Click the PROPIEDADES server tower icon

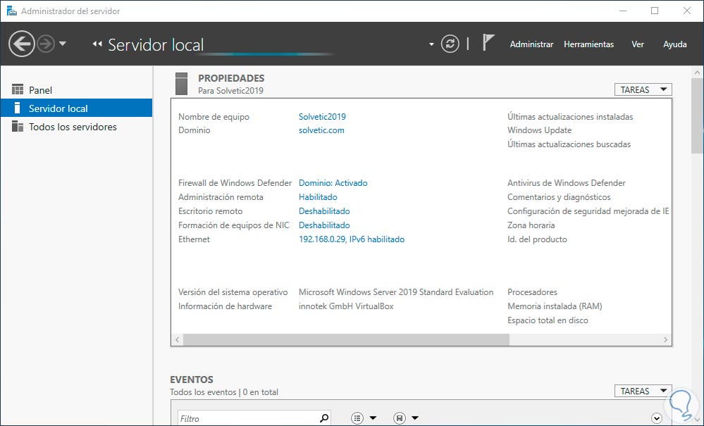[x=181, y=84]
